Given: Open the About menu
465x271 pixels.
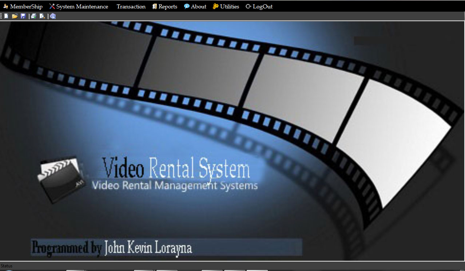Looking at the screenshot, I should click(x=195, y=7).
